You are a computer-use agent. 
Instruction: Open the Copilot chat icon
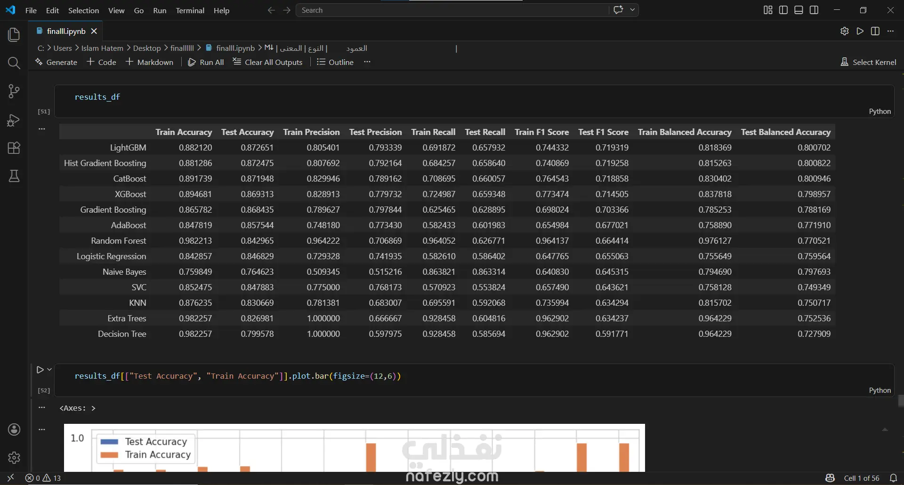pos(618,10)
